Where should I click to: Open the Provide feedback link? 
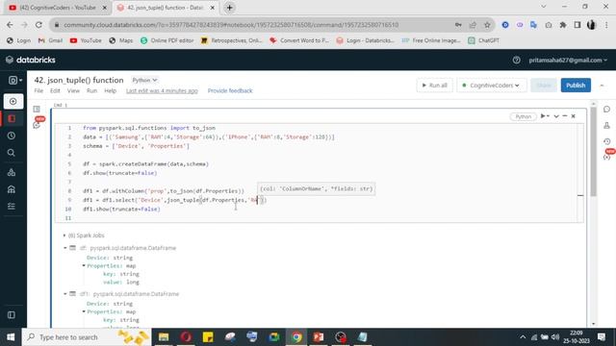[230, 90]
